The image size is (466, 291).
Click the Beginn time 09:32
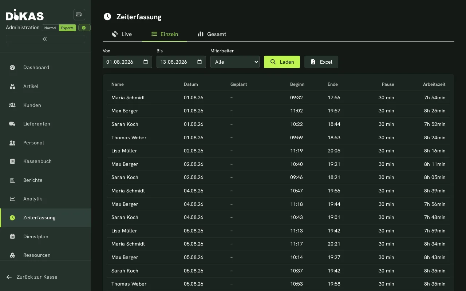(296, 97)
